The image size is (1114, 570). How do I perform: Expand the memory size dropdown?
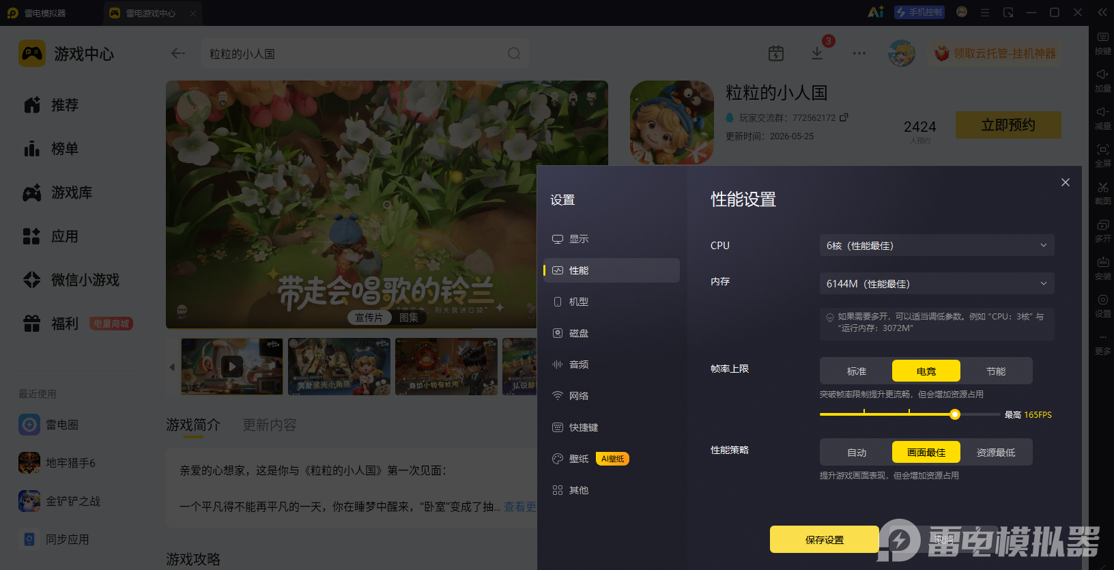937,283
